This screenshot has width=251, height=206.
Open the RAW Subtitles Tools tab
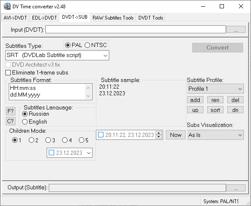pos(113,18)
